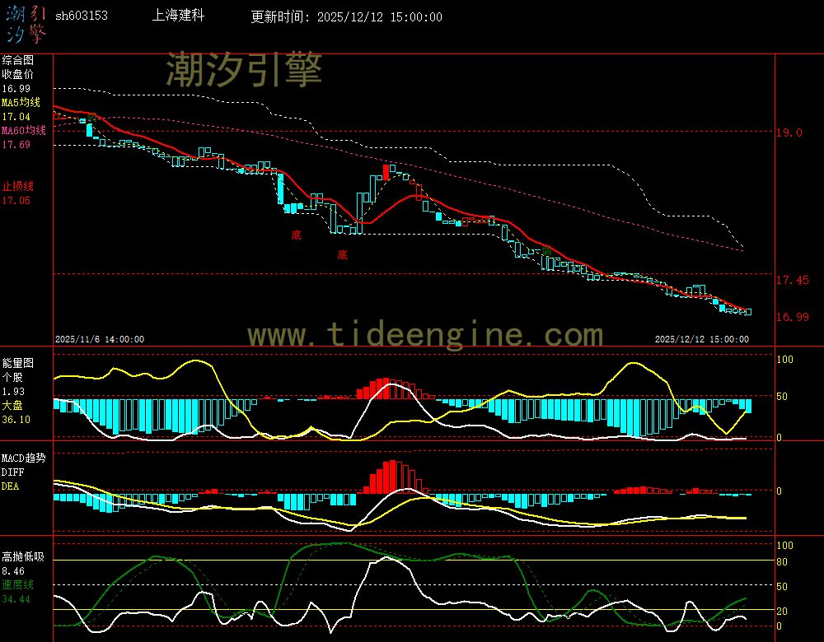Click the end date label below the price chart

701,339
